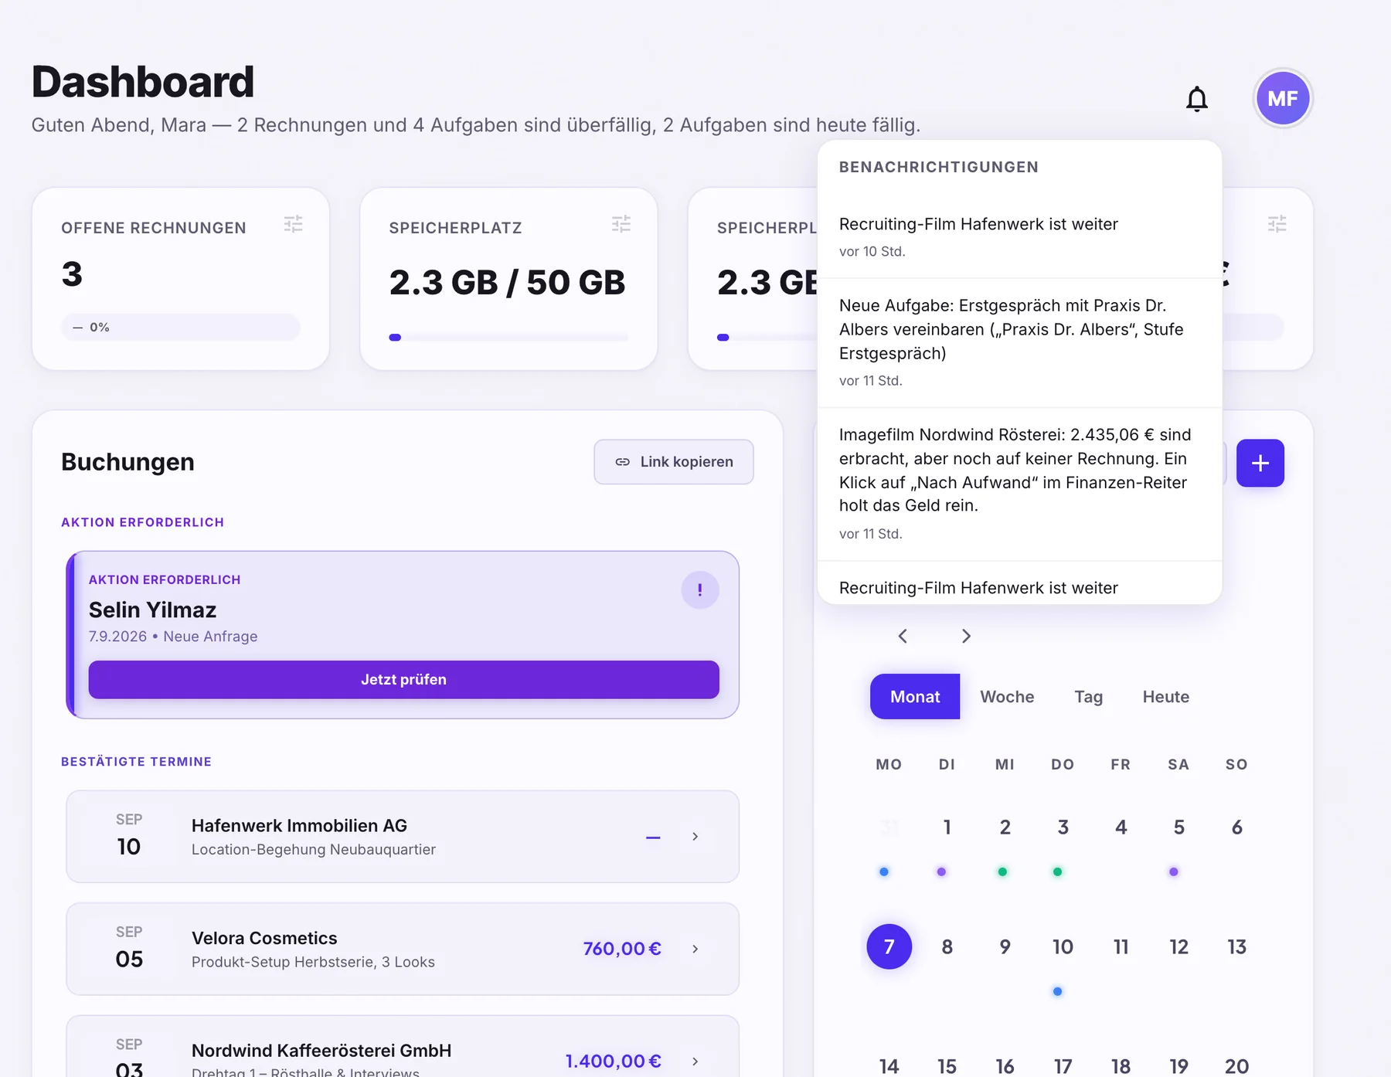Viewport: 1391px width, 1077px height.
Task: Select day 10 in calendar
Action: pyautogui.click(x=1063, y=947)
